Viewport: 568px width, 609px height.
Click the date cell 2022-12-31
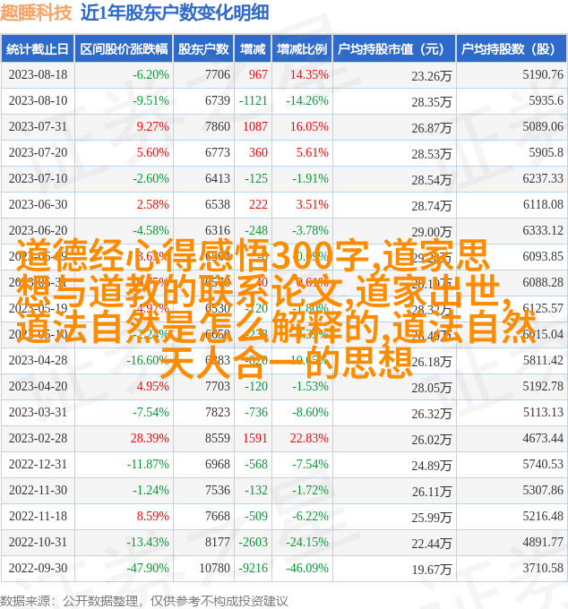[38, 464]
